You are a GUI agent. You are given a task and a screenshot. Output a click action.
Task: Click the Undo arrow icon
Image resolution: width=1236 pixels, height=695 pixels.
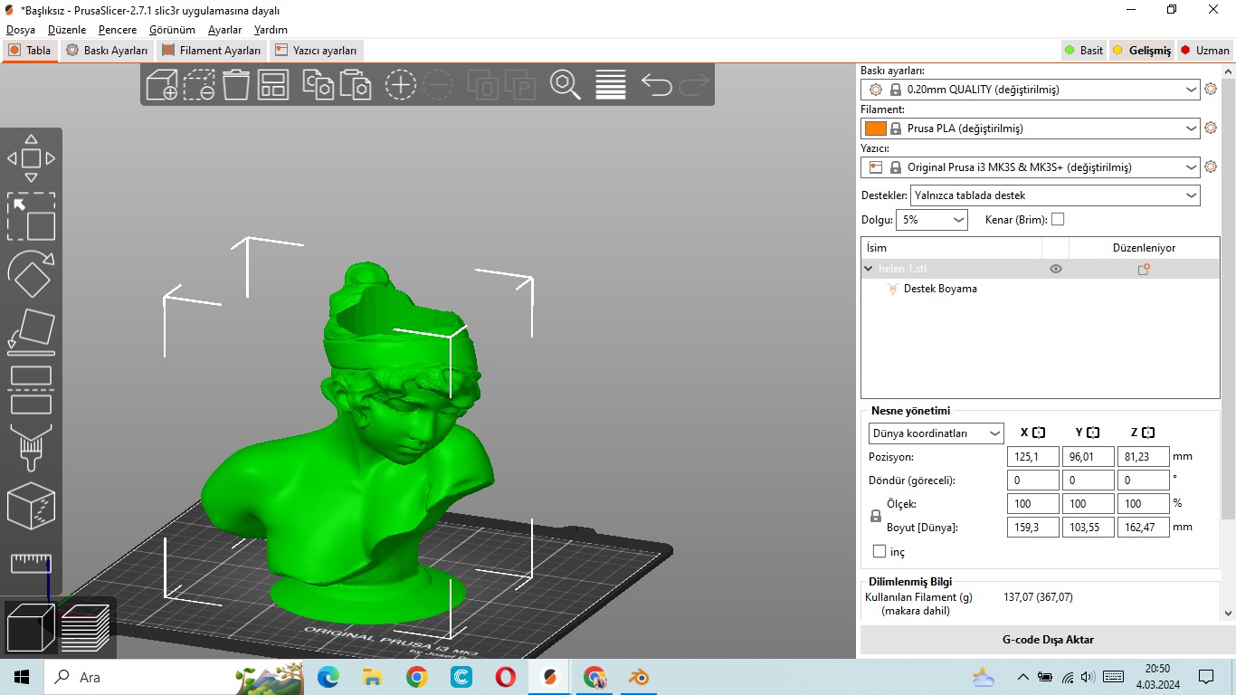pos(656,85)
